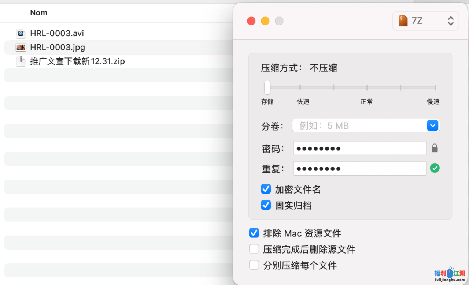Select the 推广文宣下载新12.31.zip file row
This screenshot has height=285, width=469.
(x=77, y=61)
